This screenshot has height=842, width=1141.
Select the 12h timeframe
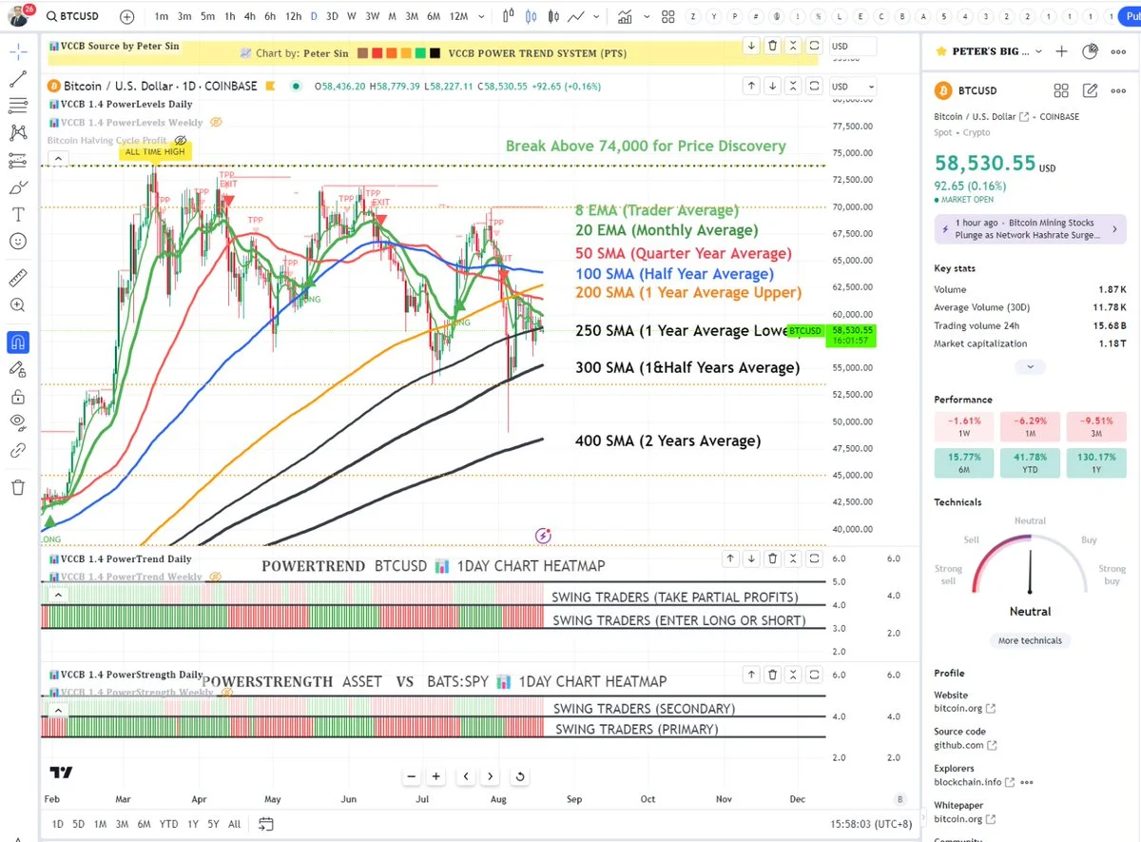[294, 17]
